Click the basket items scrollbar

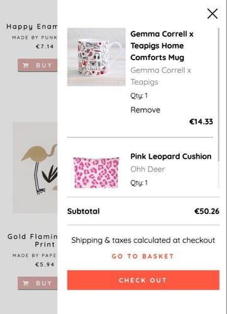219,94
